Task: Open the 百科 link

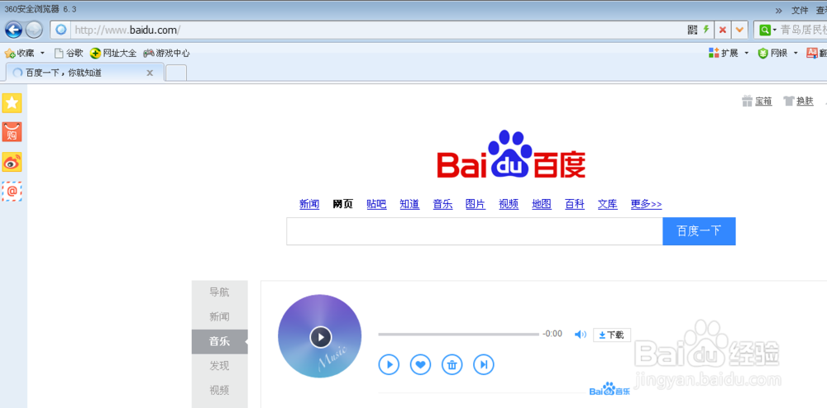Action: click(x=575, y=204)
